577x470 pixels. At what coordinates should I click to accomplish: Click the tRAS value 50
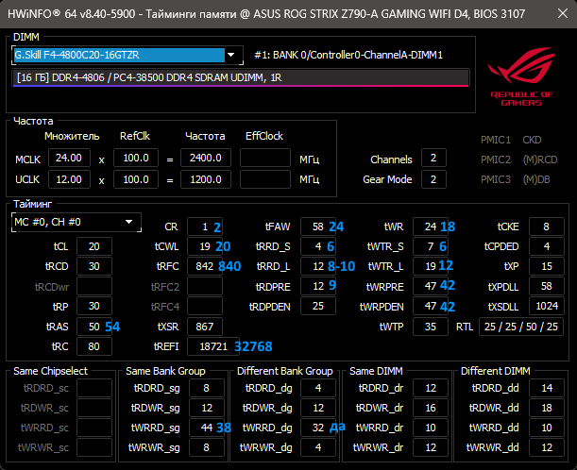(x=94, y=327)
